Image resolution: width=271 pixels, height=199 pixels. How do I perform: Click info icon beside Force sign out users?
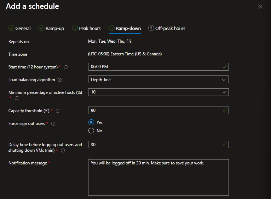53,123
